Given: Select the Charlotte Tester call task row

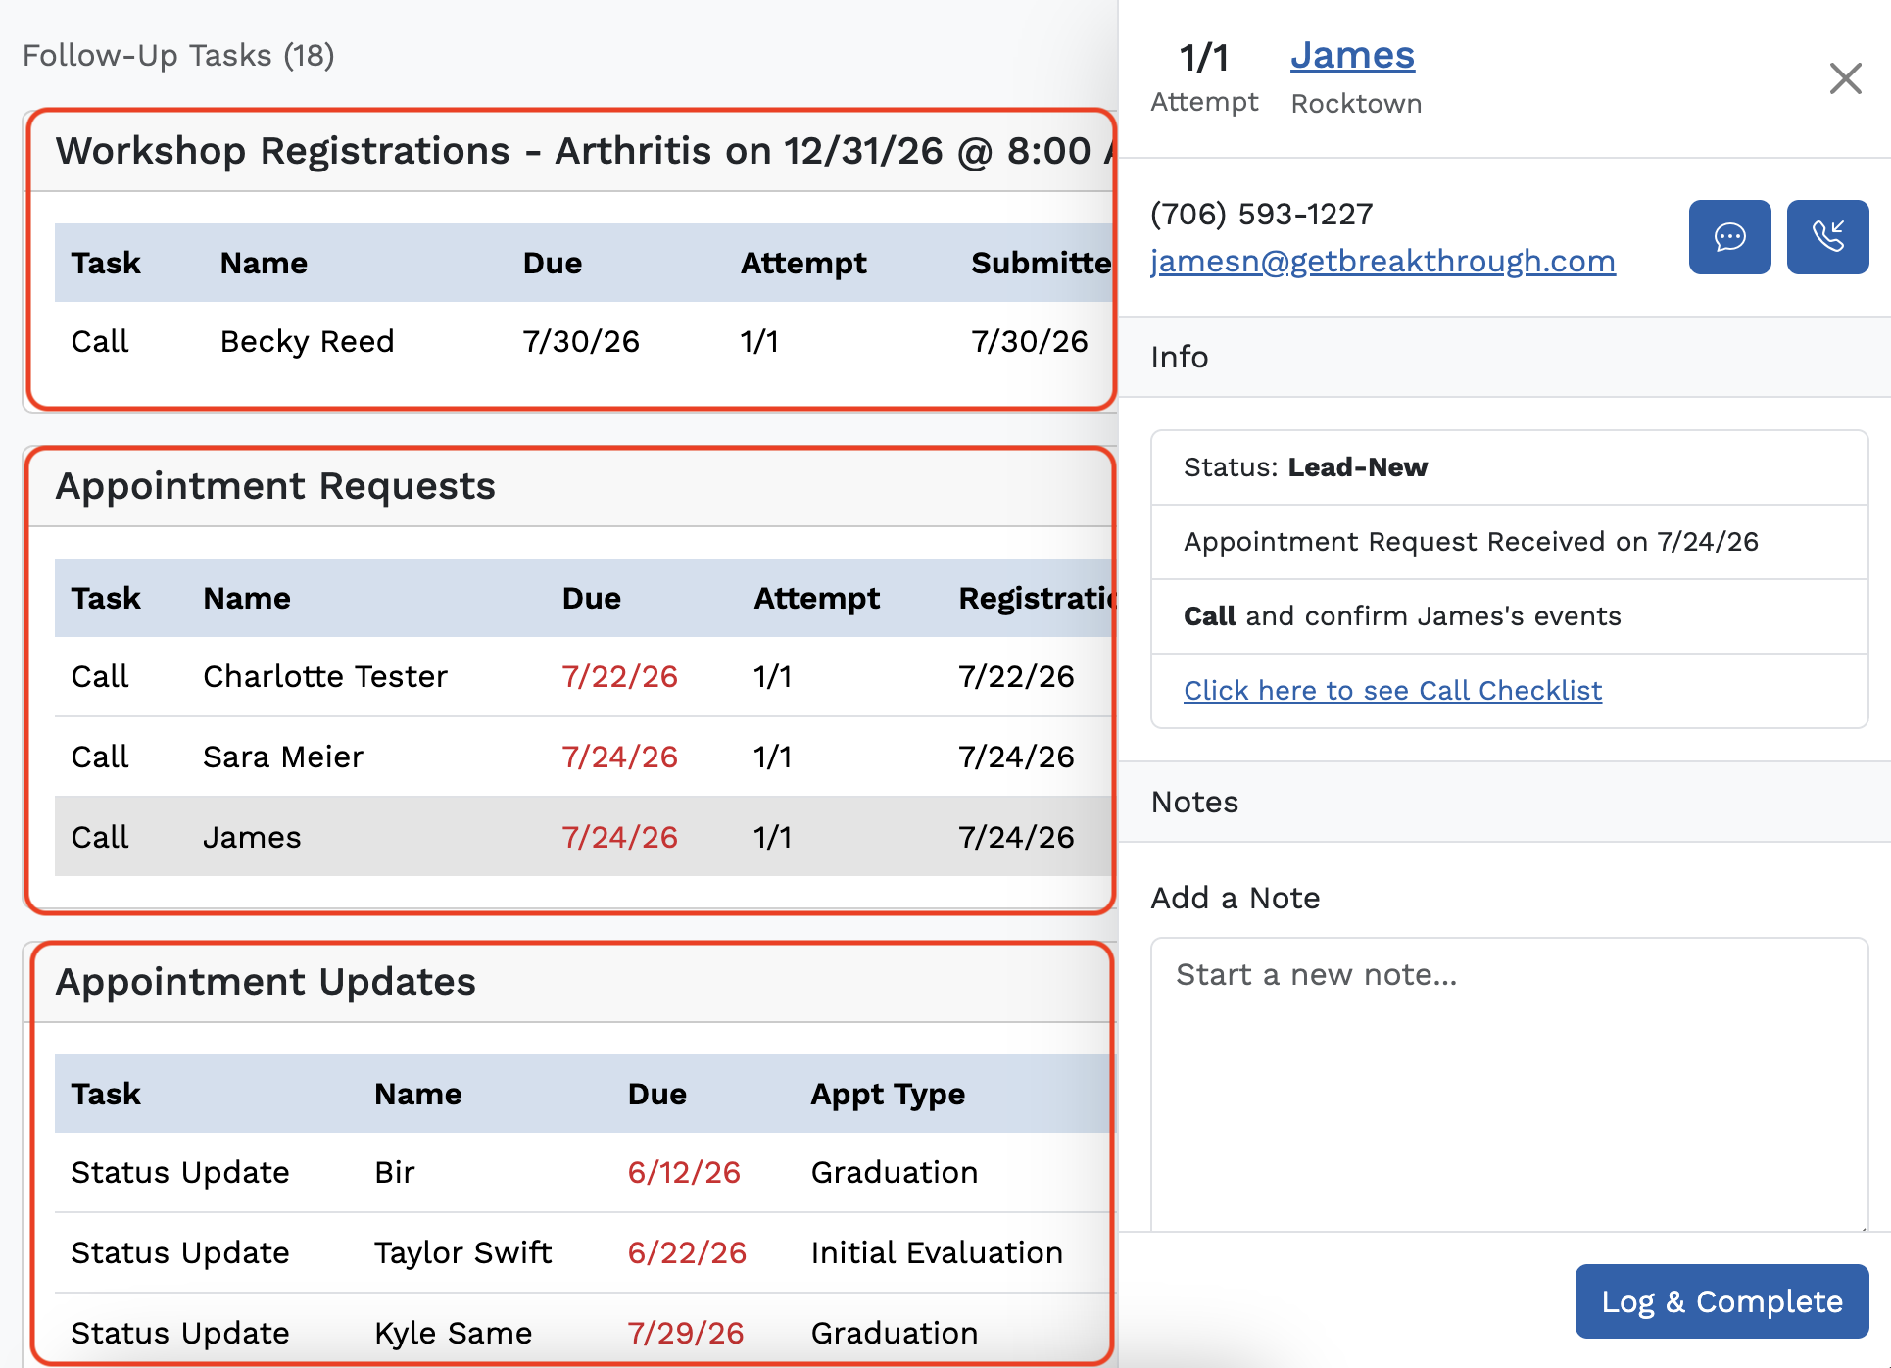Looking at the screenshot, I should (584, 676).
